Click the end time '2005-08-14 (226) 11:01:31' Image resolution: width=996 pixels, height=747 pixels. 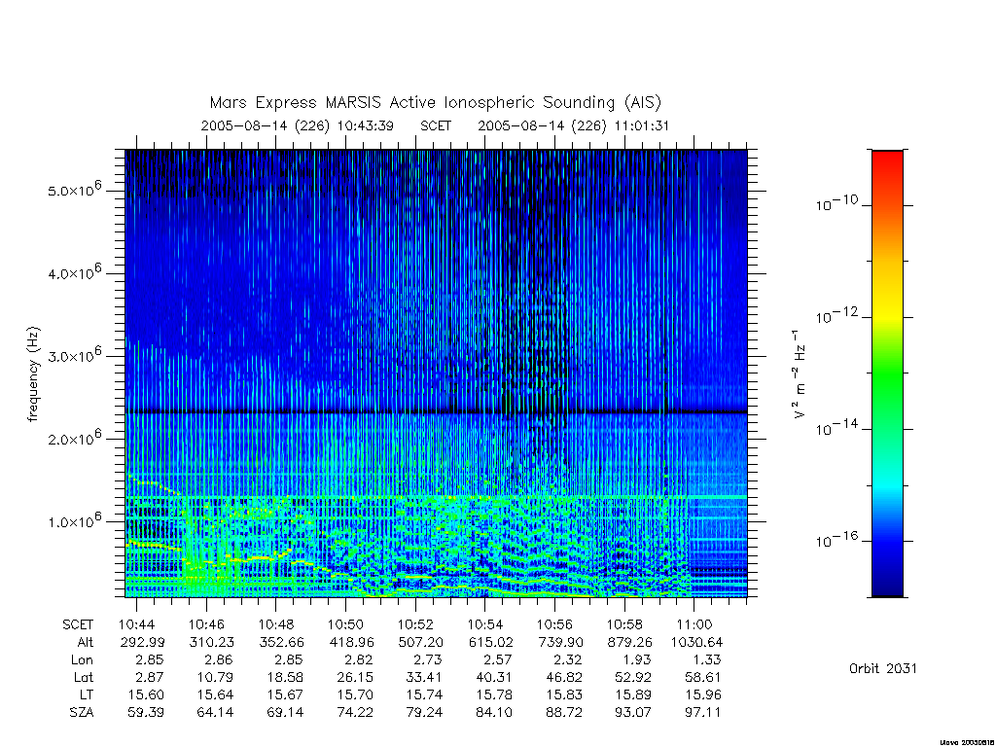click(x=574, y=125)
